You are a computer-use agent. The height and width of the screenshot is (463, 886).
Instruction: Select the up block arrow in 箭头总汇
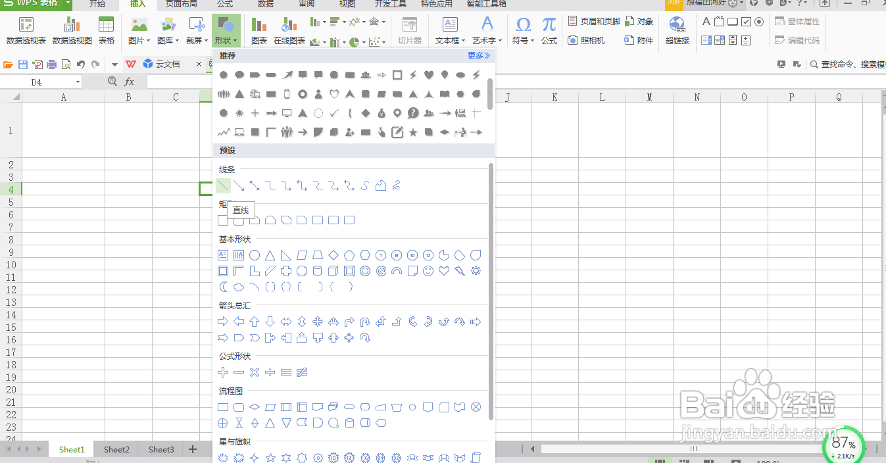click(255, 322)
